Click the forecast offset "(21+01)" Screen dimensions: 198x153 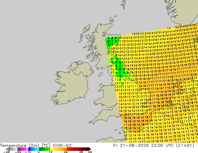click(x=186, y=146)
